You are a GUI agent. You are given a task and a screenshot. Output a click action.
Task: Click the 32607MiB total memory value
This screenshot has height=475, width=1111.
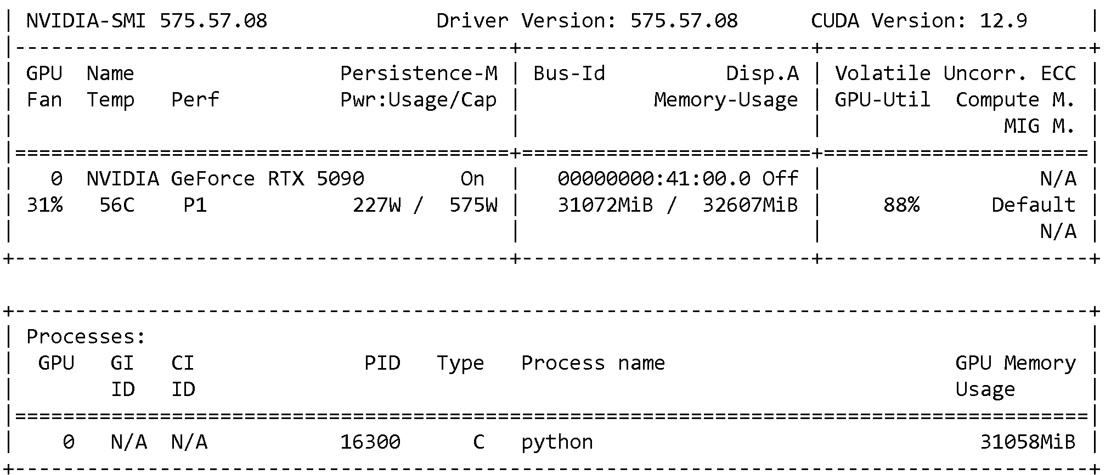749,205
